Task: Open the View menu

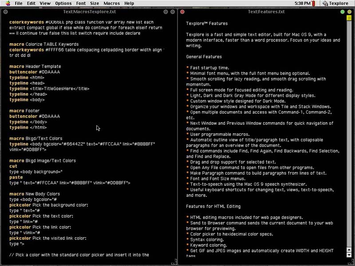Action: pyautogui.click(x=45, y=4)
